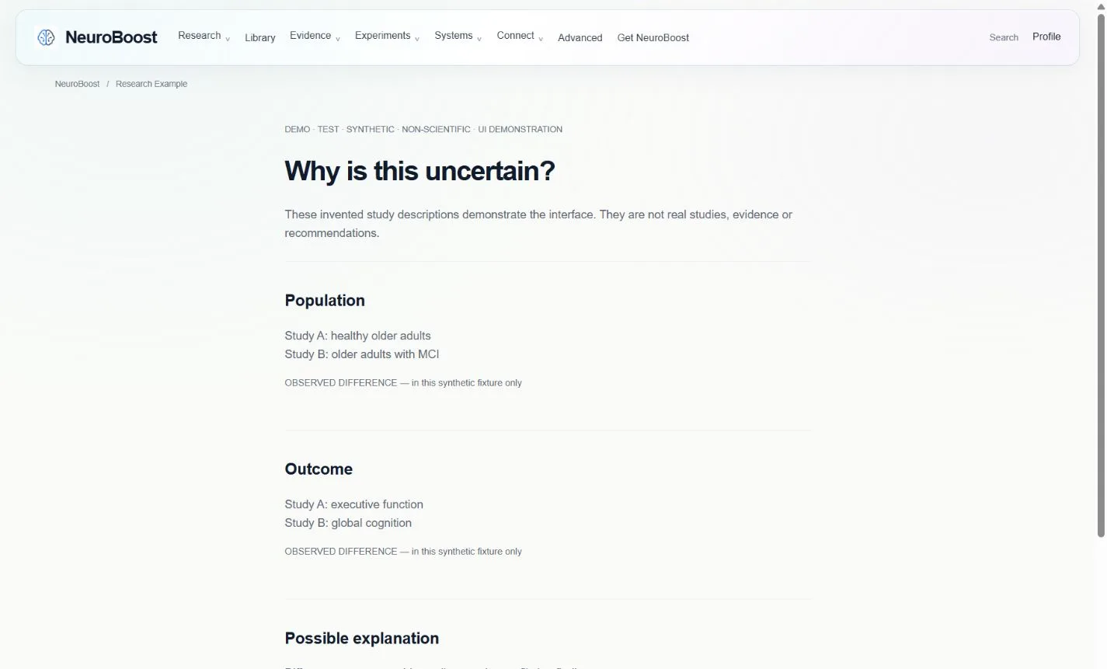1107x669 pixels.
Task: Click the Get NeuroBoost link
Action: tap(653, 37)
